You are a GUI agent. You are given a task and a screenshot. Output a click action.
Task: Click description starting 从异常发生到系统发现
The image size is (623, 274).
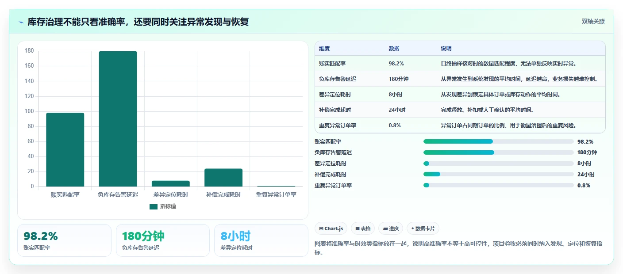[520, 79]
